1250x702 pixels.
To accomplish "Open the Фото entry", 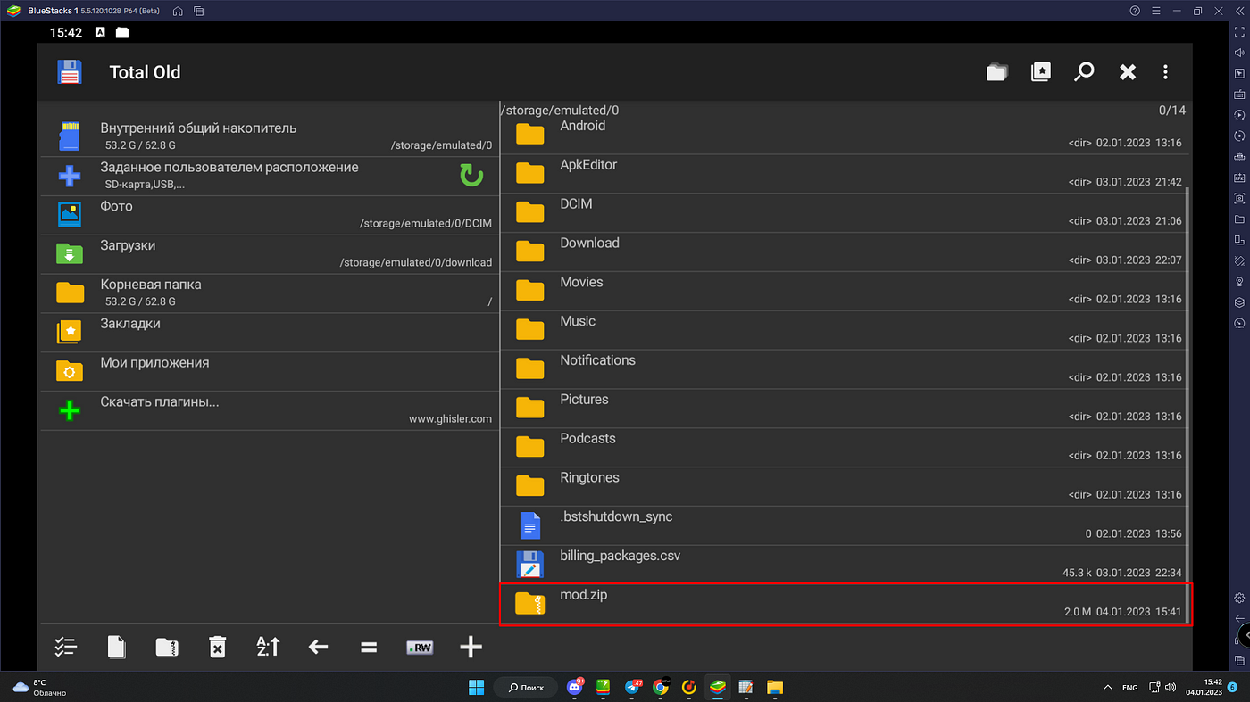I will point(270,215).
